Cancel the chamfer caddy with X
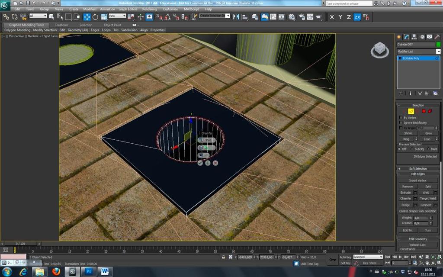Viewport: 443px width, 277px height. 215,163
